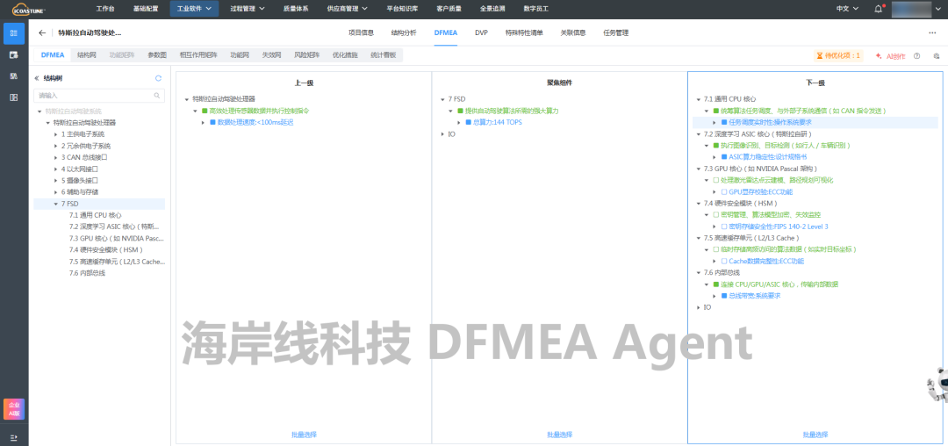Toggle green square on 提供自动驾驶算法所需的强大算力

tap(461, 111)
